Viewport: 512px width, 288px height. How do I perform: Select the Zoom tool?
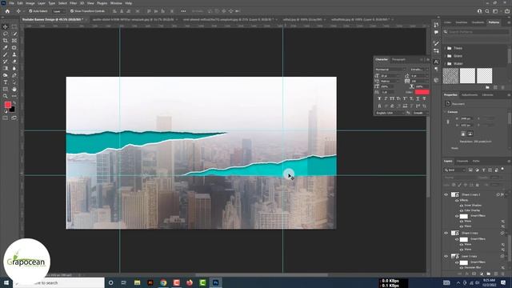[6, 96]
